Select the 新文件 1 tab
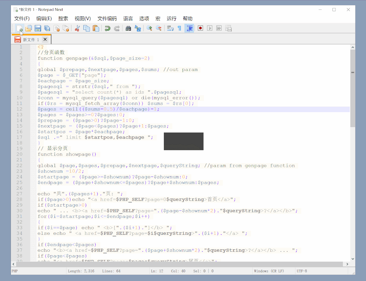Image resolution: width=366 pixels, height=281 pixels. pos(31,40)
